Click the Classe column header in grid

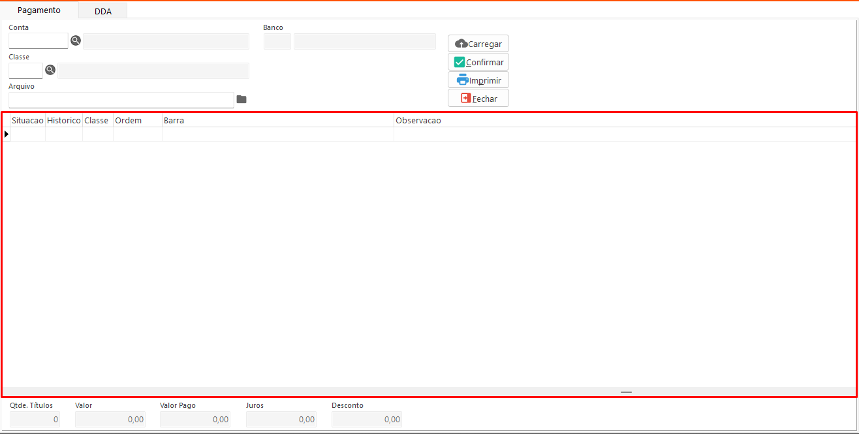tap(97, 121)
